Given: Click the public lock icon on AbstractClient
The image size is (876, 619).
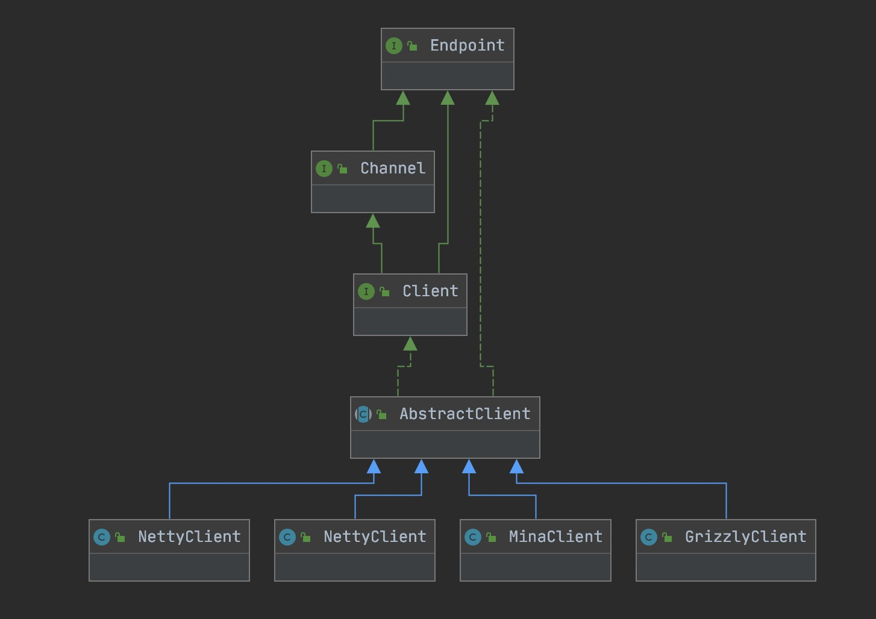Looking at the screenshot, I should pyautogui.click(x=381, y=415).
